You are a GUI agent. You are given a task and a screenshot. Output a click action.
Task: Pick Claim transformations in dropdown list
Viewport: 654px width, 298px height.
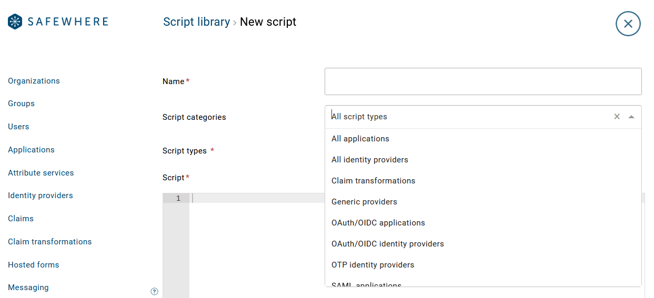(373, 181)
